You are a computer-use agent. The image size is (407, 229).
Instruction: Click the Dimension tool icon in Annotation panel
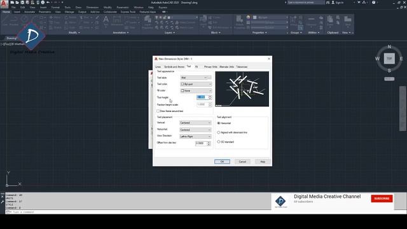117,20
